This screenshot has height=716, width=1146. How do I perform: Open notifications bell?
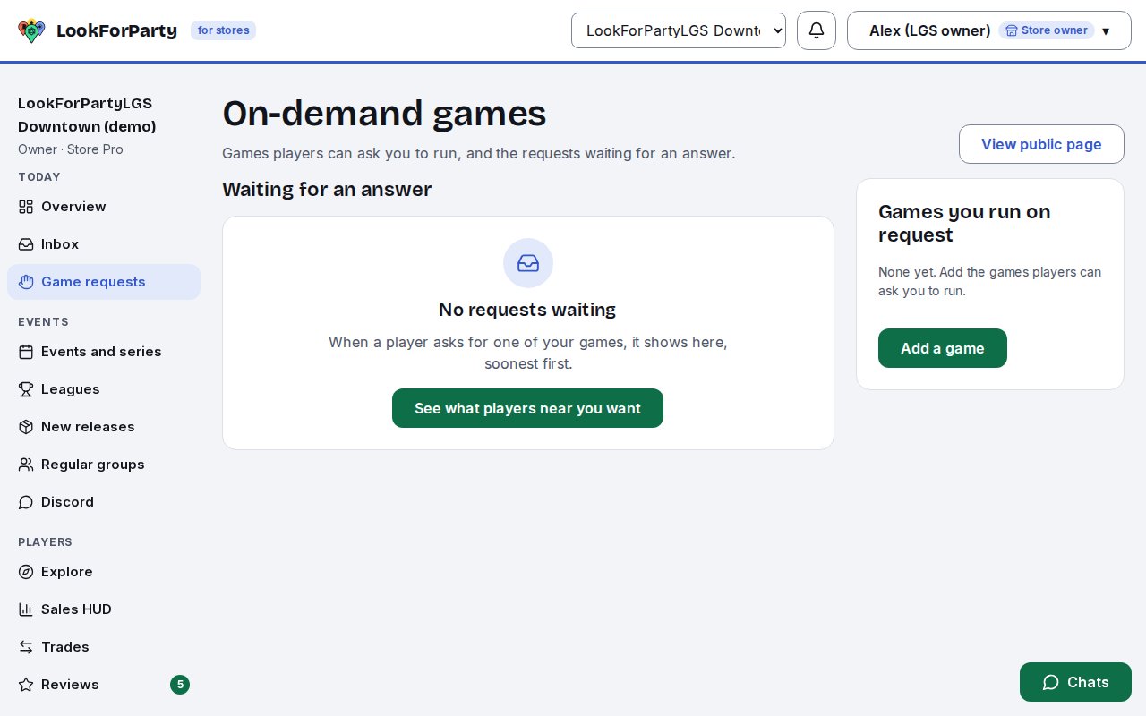pos(817,30)
